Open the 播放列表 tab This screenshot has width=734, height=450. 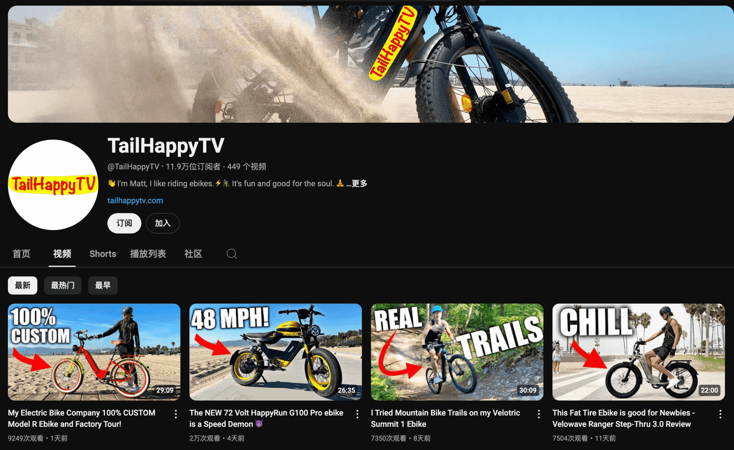coord(148,254)
